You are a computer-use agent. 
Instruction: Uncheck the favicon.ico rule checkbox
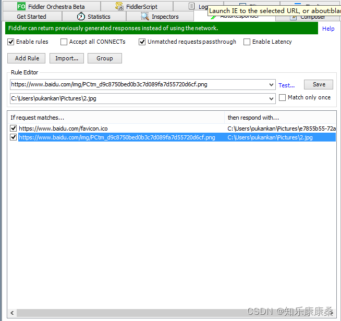[x=13, y=129]
